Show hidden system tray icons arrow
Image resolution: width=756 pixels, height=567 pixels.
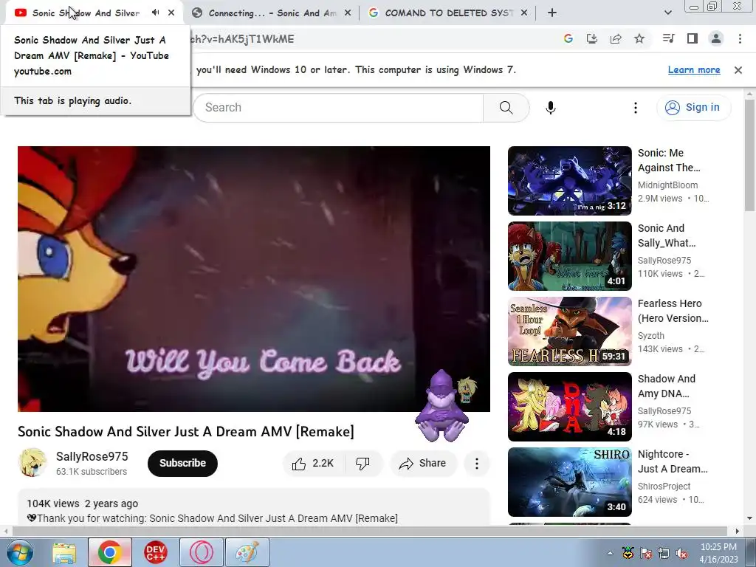click(x=610, y=553)
